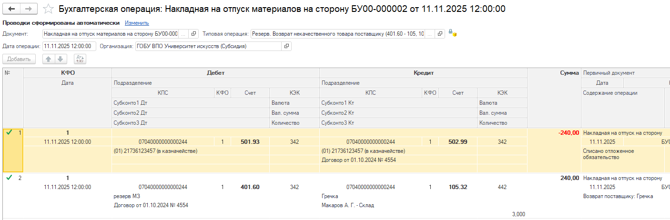Image resolution: width=670 pixels, height=220 pixels.
Task: Click the Дата операции input field
Action: [69, 46]
